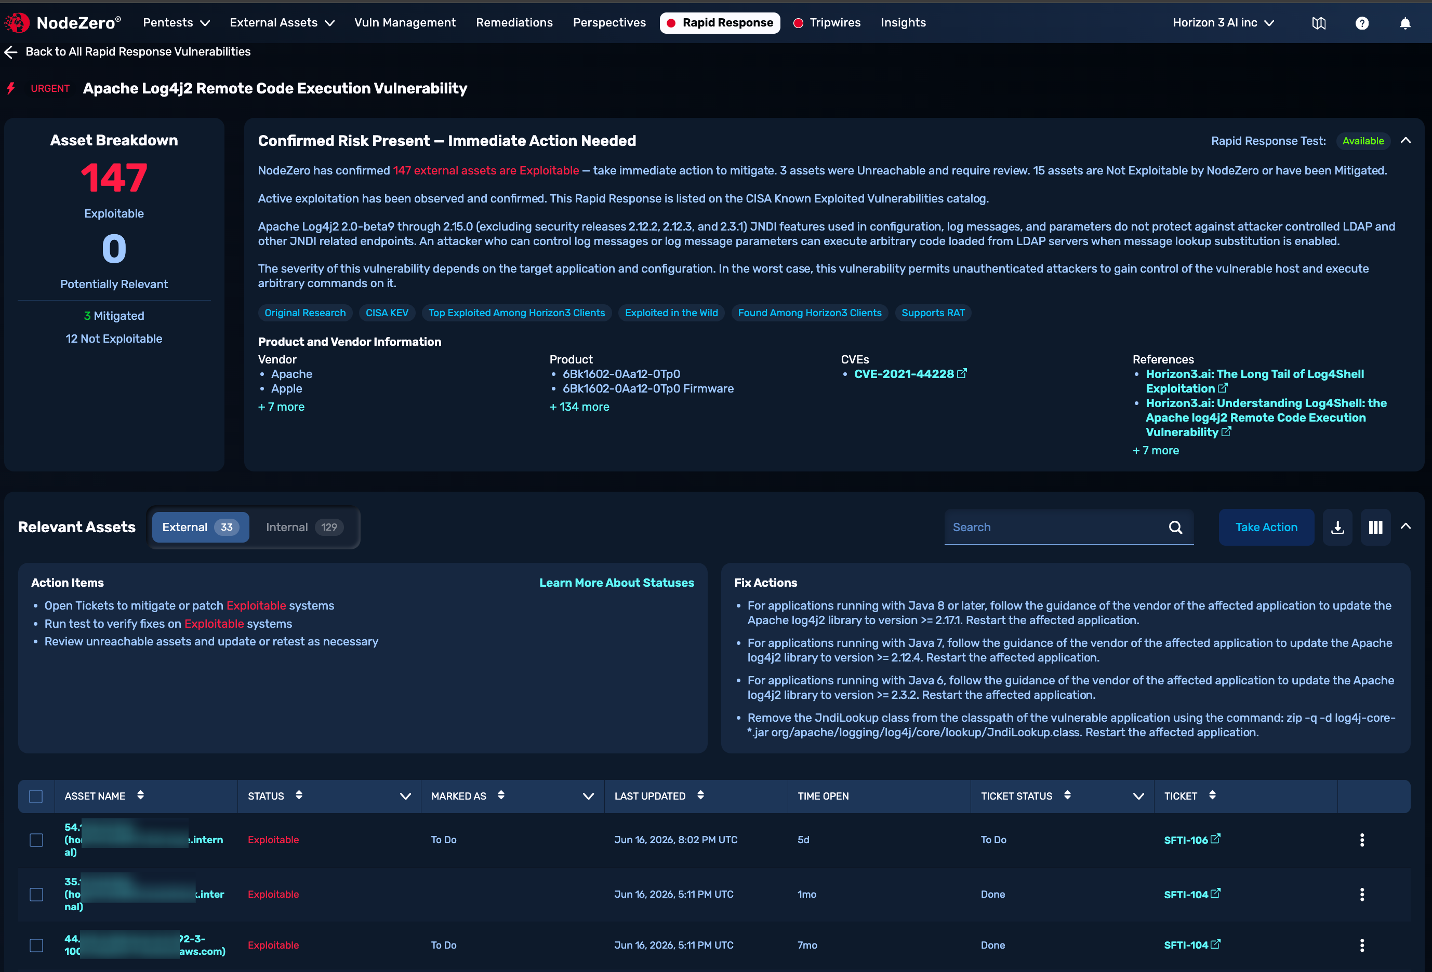Sort by Ticket column
Image resolution: width=1432 pixels, height=972 pixels.
pyautogui.click(x=1212, y=795)
